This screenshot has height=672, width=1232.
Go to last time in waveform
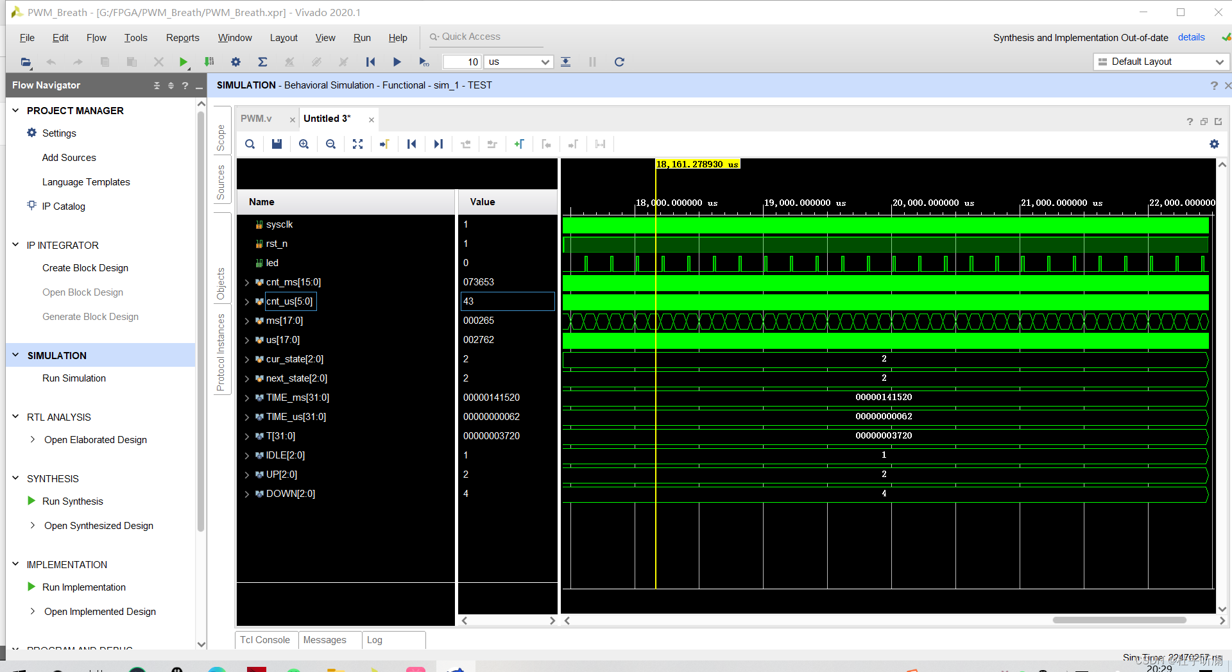point(438,144)
